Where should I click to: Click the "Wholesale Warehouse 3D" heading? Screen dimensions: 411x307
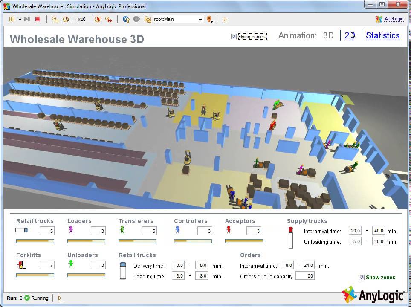[77, 39]
